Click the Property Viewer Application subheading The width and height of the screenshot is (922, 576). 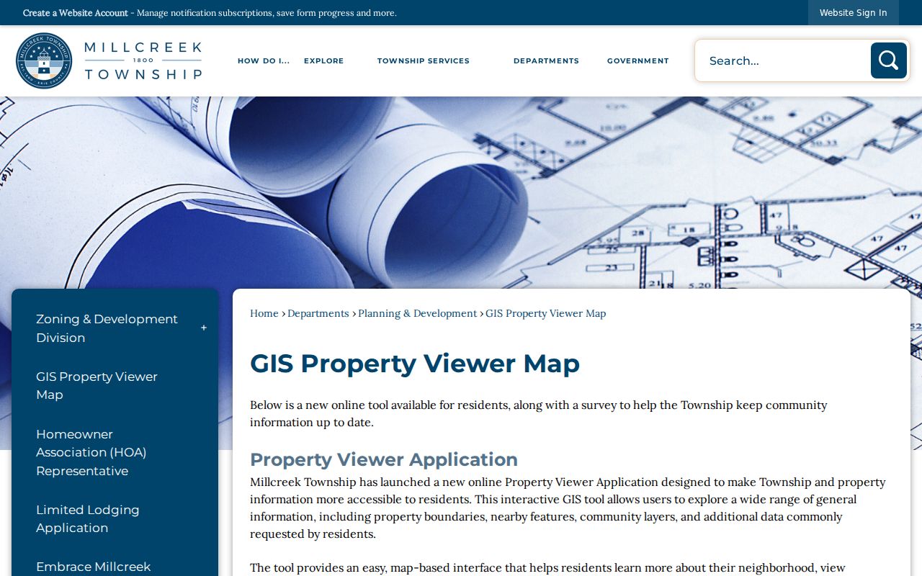point(384,459)
